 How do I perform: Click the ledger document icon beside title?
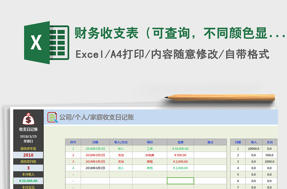coord(52,117)
